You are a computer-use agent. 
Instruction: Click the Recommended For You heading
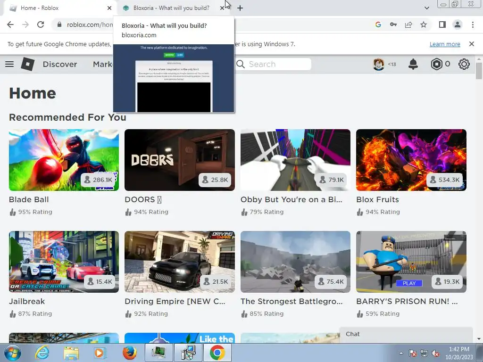(x=67, y=117)
